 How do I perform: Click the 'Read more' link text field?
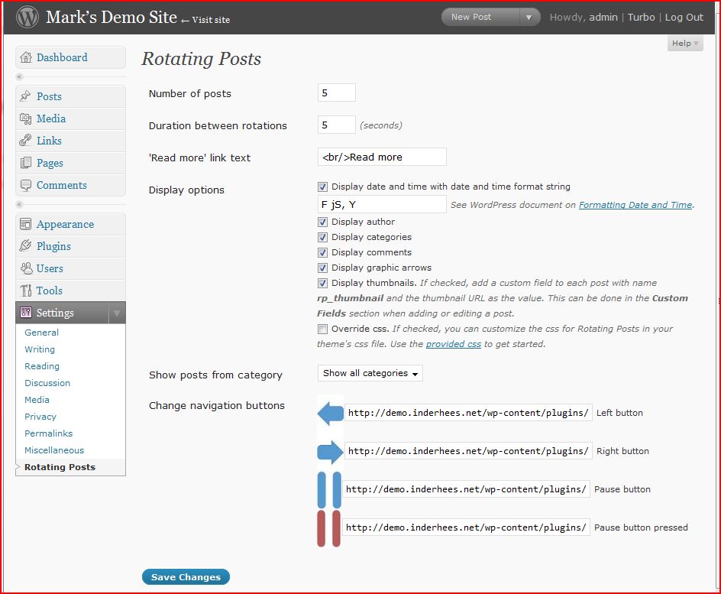pyautogui.click(x=382, y=157)
